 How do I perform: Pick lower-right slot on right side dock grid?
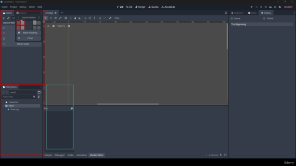(x=39, y=28)
